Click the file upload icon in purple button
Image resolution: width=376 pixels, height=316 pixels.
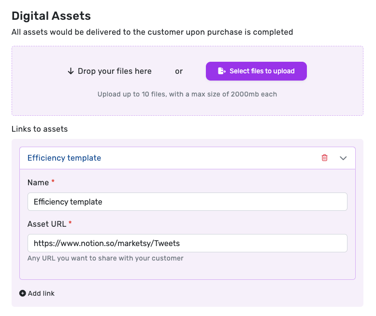point(221,71)
